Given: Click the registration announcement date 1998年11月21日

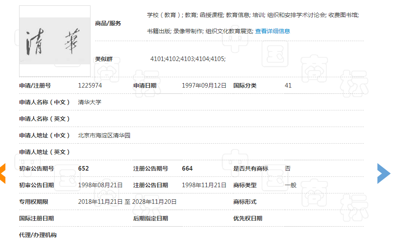Looking at the screenshot, I should pyautogui.click(x=204, y=185).
